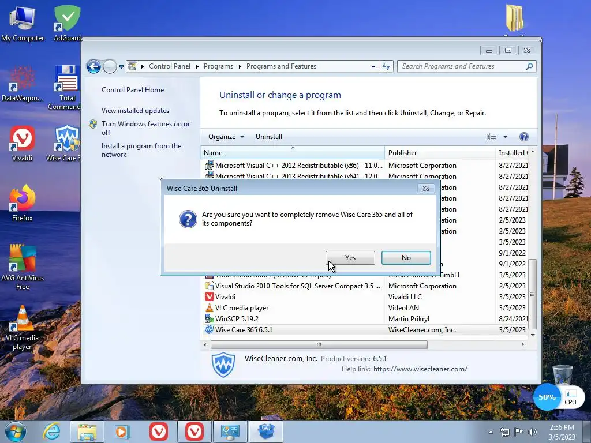This screenshot has height=443, width=591.
Task: Click the search magnifier icon
Action: tap(529, 66)
